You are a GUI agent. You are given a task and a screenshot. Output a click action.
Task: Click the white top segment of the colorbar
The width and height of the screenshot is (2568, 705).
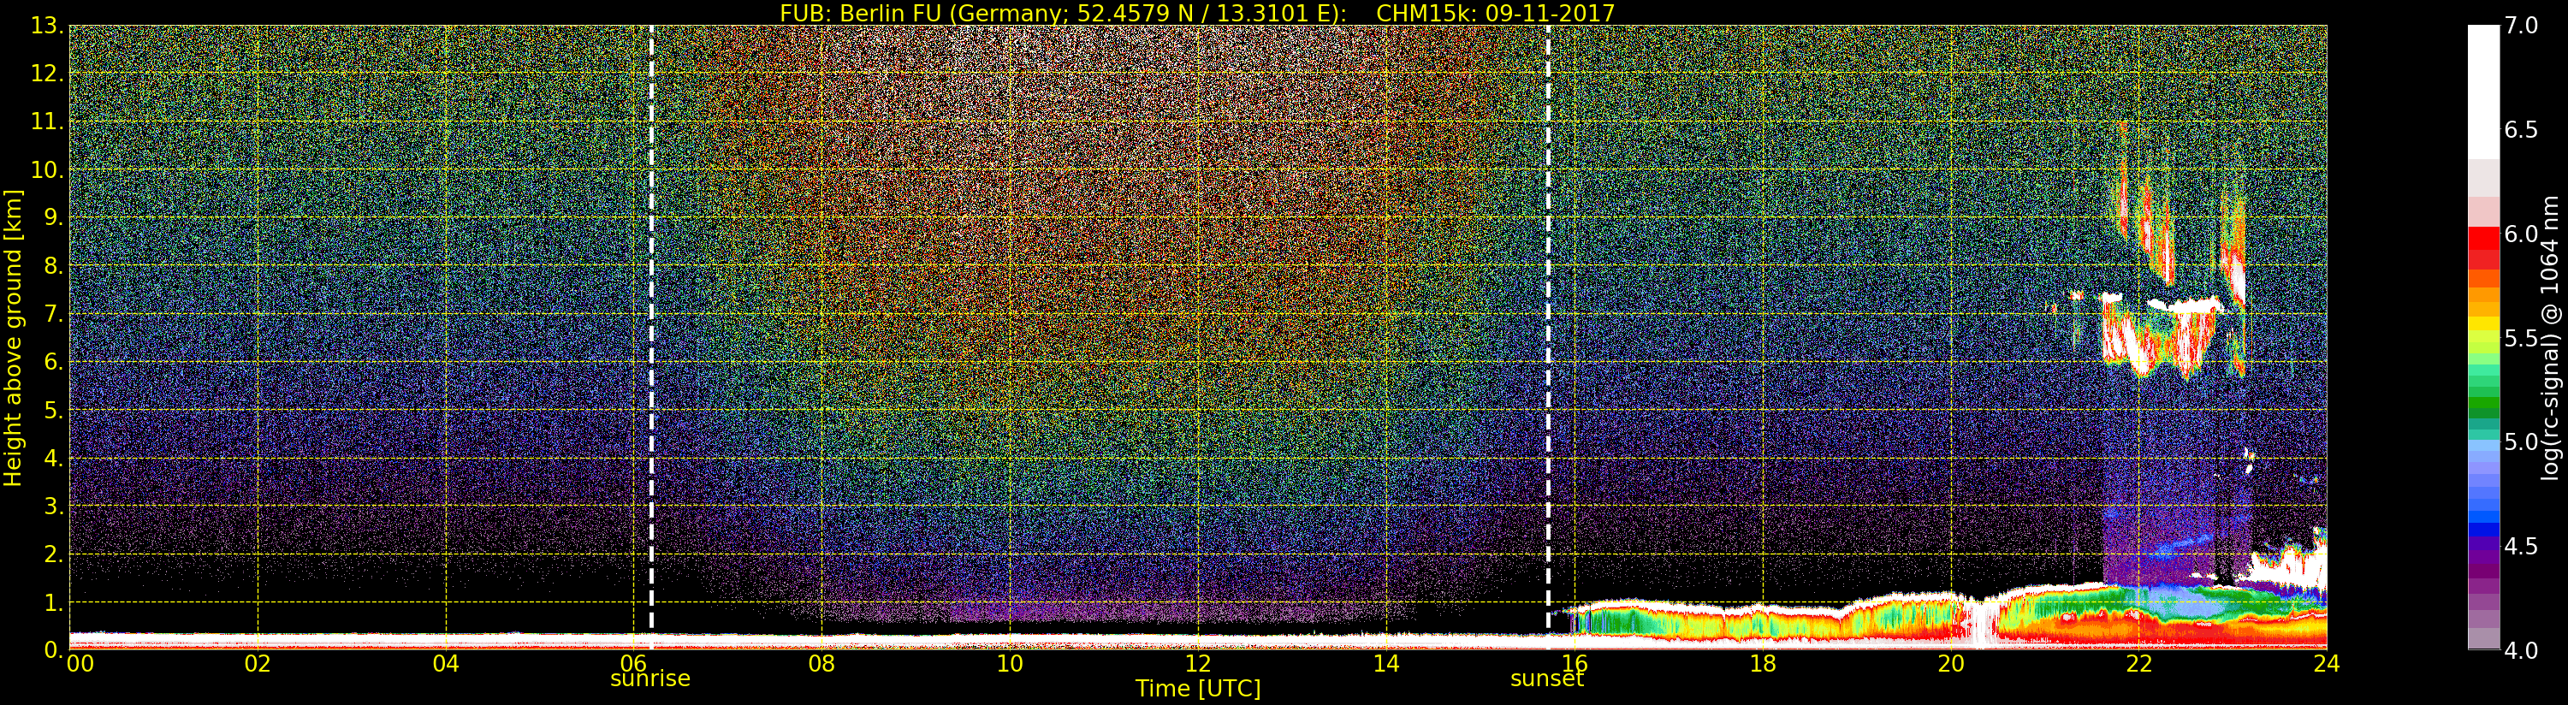[2483, 92]
